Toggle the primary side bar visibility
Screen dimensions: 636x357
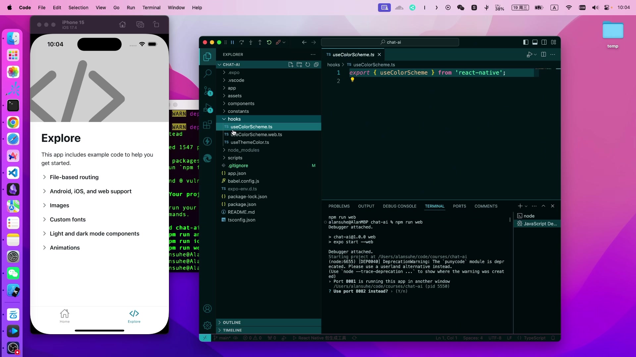pos(526,42)
